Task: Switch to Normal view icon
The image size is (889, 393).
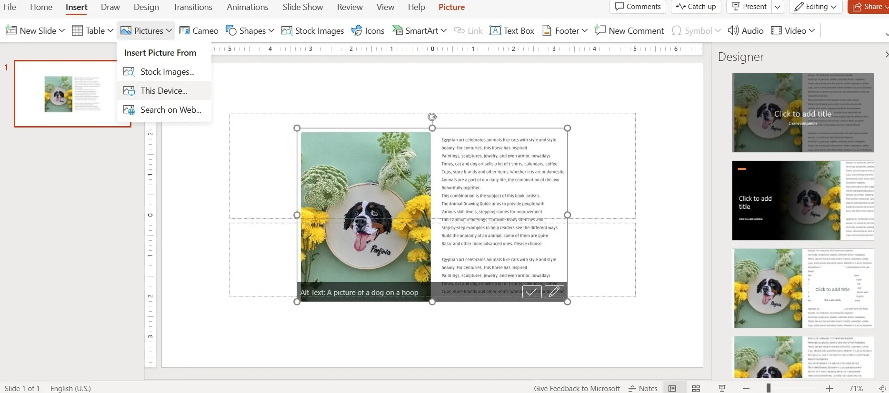Action: (x=672, y=388)
